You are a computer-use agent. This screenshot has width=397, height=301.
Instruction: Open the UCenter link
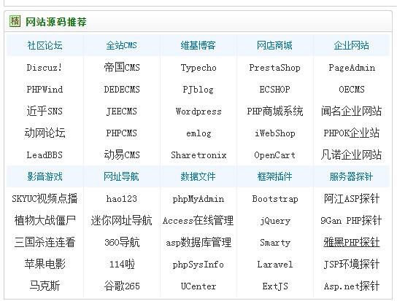coord(198,286)
